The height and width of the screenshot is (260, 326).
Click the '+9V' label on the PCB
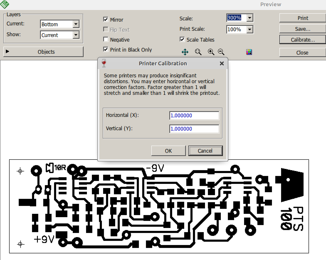click(44, 240)
